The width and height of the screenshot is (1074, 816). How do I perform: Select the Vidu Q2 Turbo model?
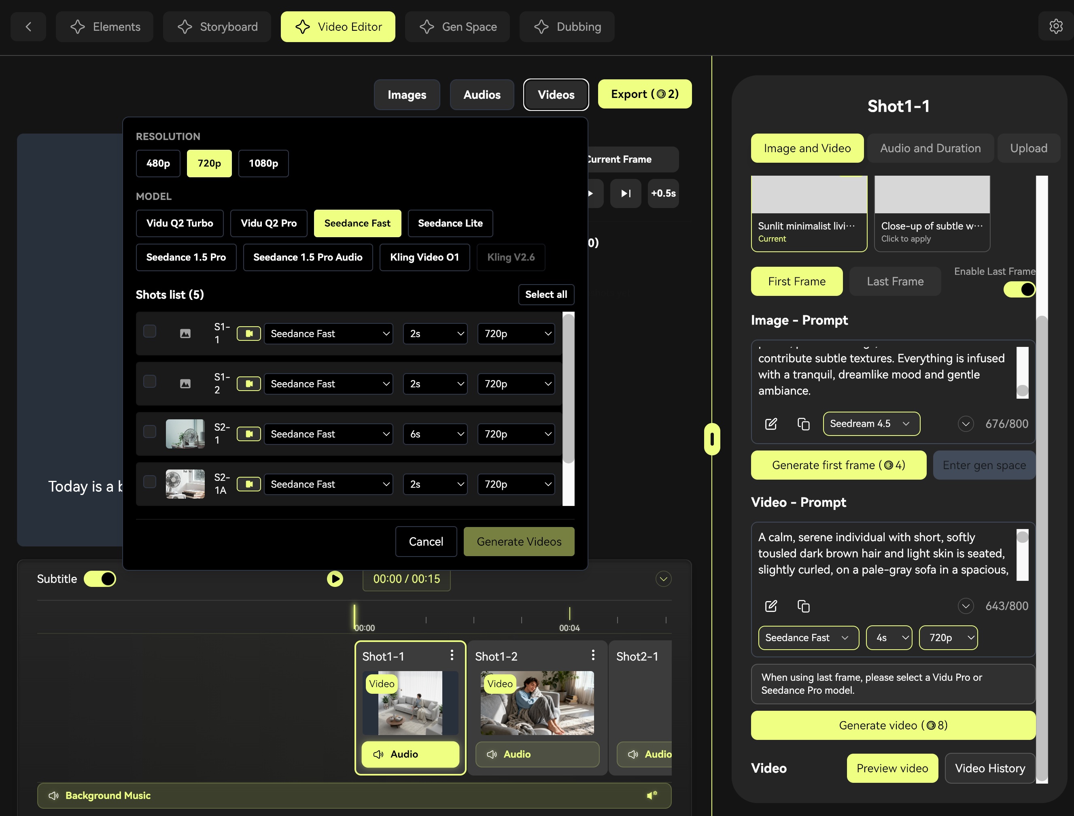[180, 223]
